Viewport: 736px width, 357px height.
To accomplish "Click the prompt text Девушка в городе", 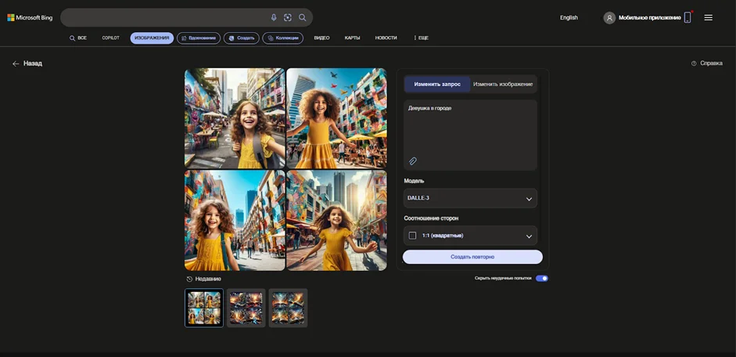I will pos(429,108).
